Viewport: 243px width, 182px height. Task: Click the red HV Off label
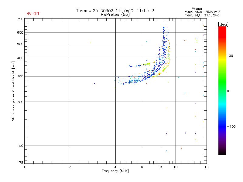click(33, 14)
